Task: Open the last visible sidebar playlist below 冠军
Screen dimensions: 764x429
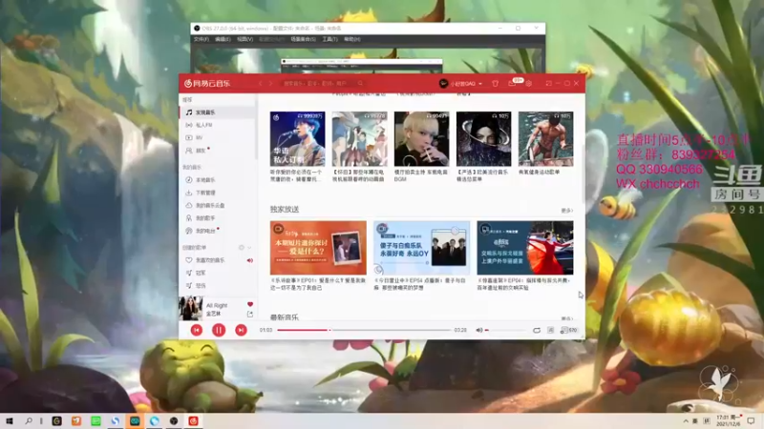Action: coord(217,285)
